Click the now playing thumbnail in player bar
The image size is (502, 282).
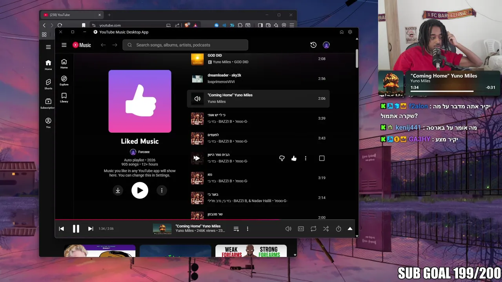point(162,229)
